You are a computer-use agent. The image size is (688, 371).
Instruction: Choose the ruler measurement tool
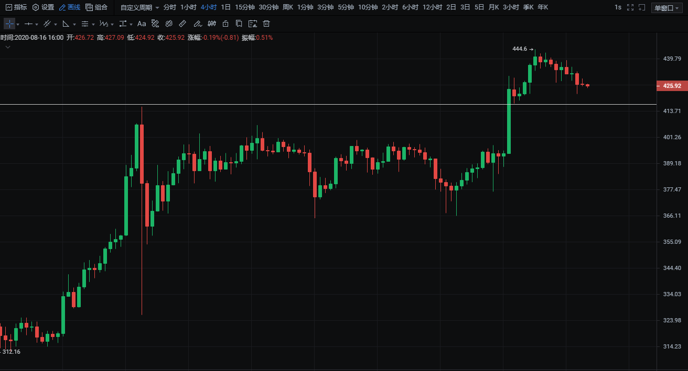click(182, 24)
